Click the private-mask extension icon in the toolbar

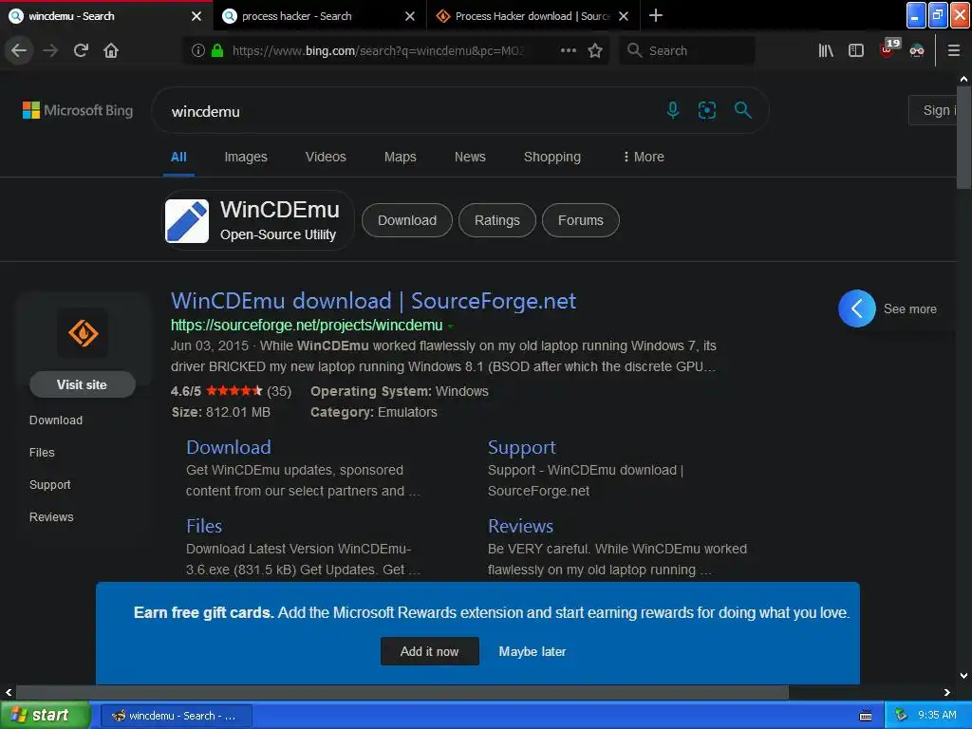(917, 51)
